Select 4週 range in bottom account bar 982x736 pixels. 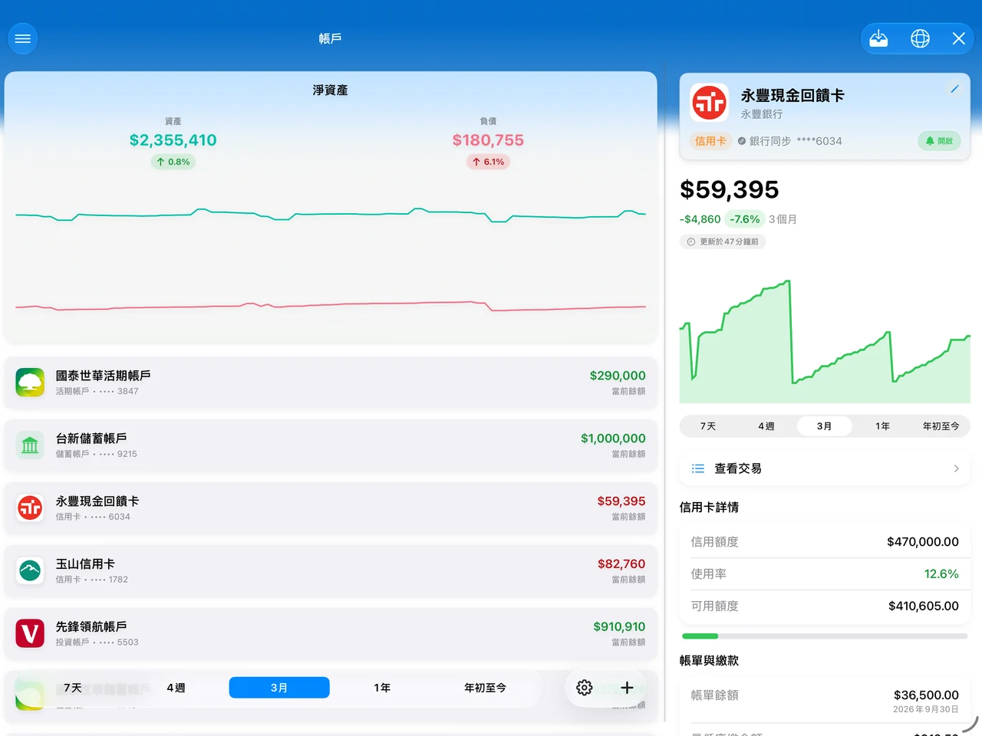click(176, 688)
